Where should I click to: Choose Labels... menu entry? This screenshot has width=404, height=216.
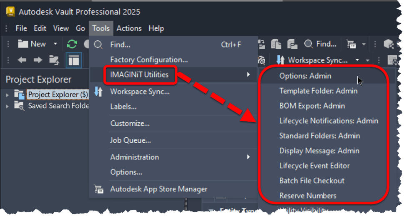pyautogui.click(x=173, y=107)
